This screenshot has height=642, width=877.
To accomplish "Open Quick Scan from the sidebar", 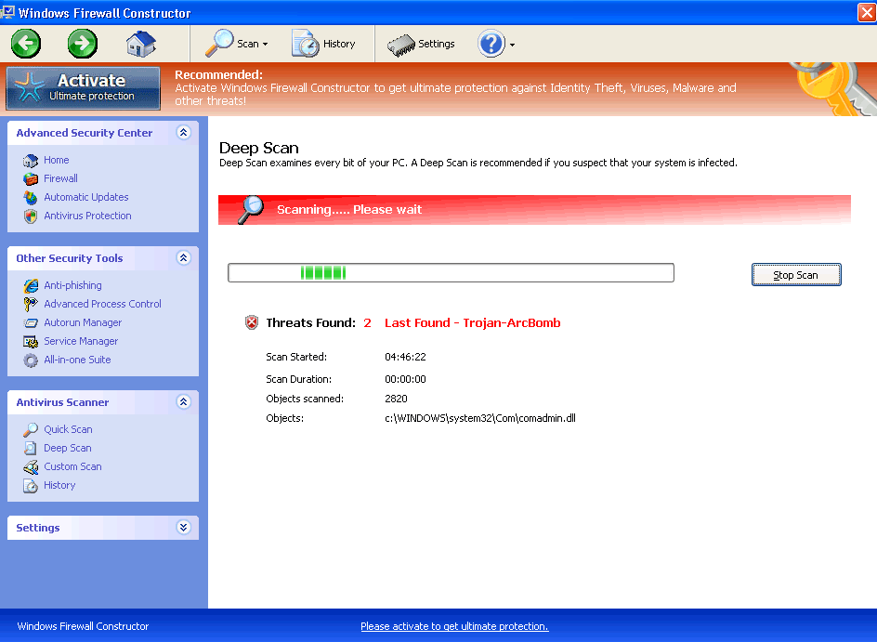I will point(68,429).
